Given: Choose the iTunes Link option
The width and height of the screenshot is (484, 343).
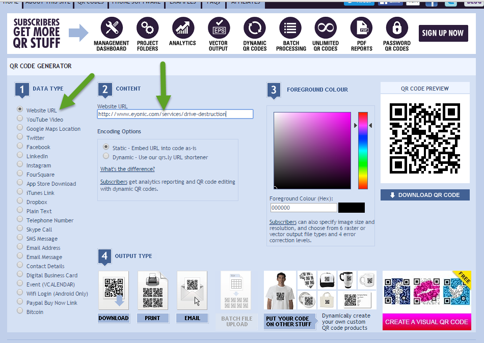Looking at the screenshot, I should 20,192.
